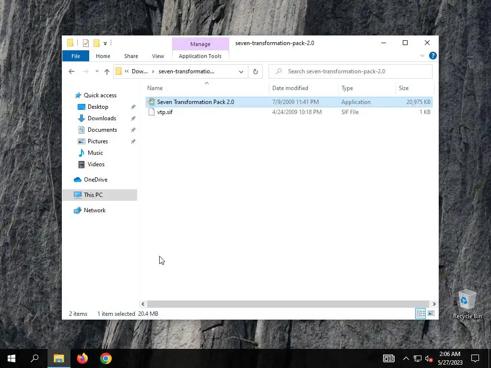The width and height of the screenshot is (491, 368).
Task: Sort by the Type column header
Action: 347,88
